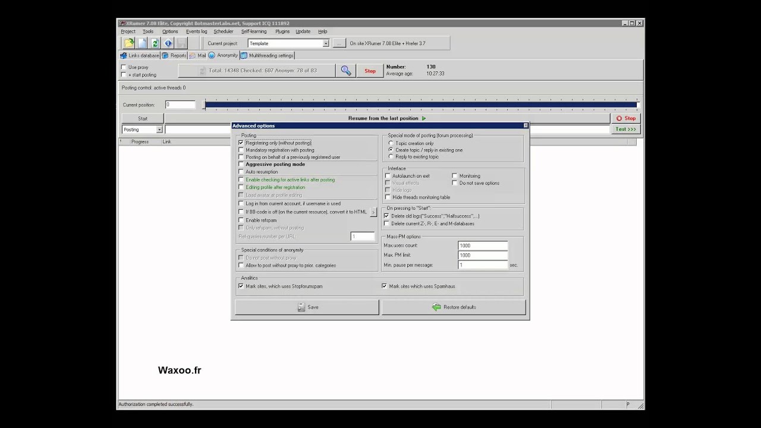
Task: Select Reply to existing topic radio
Action: coord(391,157)
